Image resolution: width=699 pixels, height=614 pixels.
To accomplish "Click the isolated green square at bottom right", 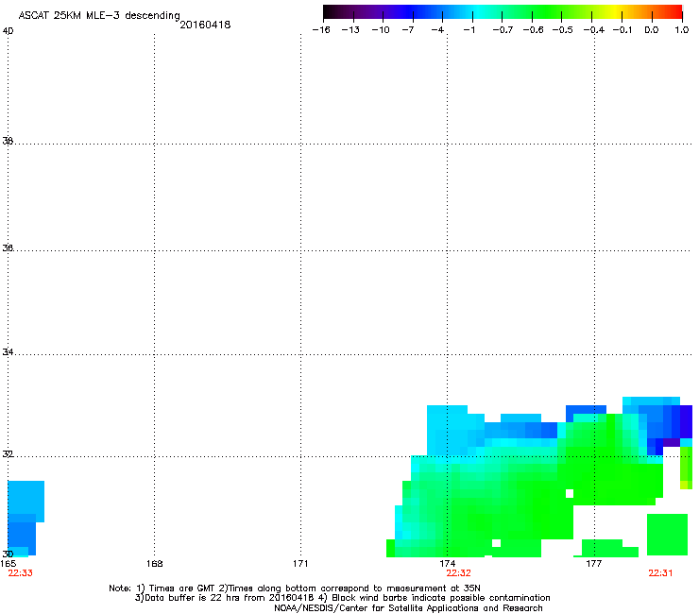I will coord(667,535).
